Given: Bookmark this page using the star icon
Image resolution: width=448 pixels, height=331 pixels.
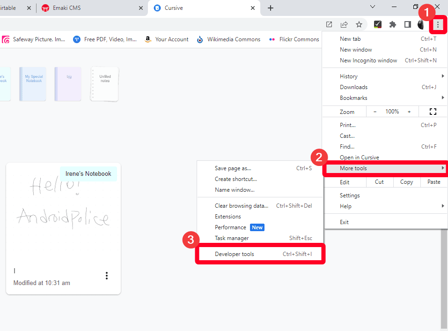Looking at the screenshot, I should 359,24.
